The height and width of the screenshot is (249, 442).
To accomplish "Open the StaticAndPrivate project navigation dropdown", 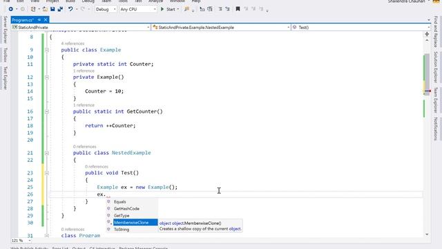I will (81, 28).
